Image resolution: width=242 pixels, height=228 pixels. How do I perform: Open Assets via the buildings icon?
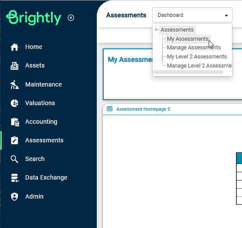[x=14, y=66]
